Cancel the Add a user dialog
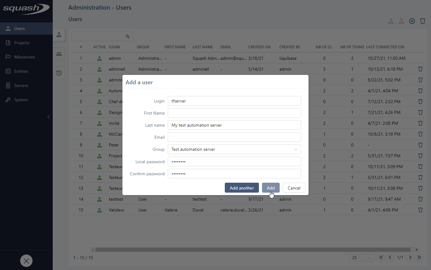Image resolution: width=431 pixels, height=270 pixels. pos(294,188)
